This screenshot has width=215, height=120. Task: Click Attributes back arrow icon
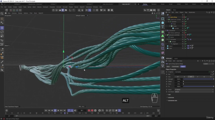pyautogui.click(x=198, y=61)
